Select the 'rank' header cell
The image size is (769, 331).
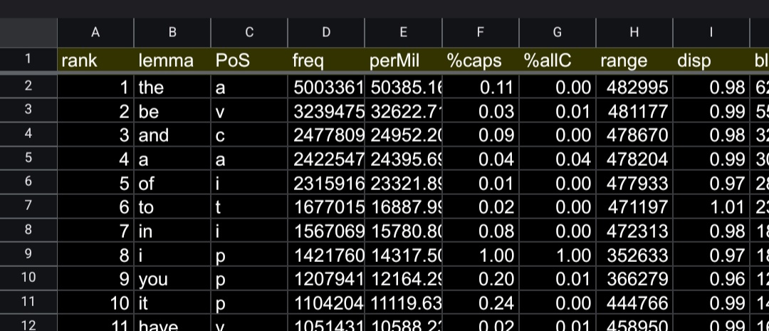pyautogui.click(x=95, y=61)
